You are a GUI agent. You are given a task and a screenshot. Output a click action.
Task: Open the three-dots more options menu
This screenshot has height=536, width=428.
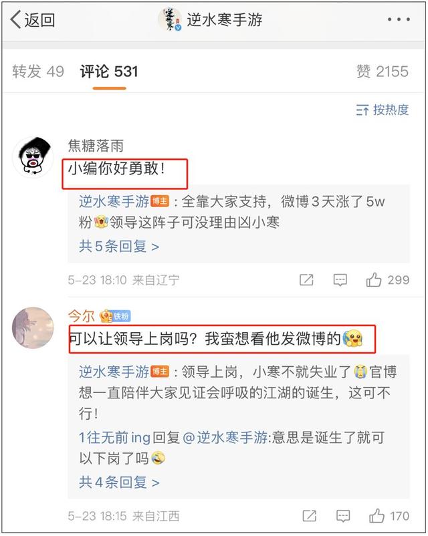point(398,19)
